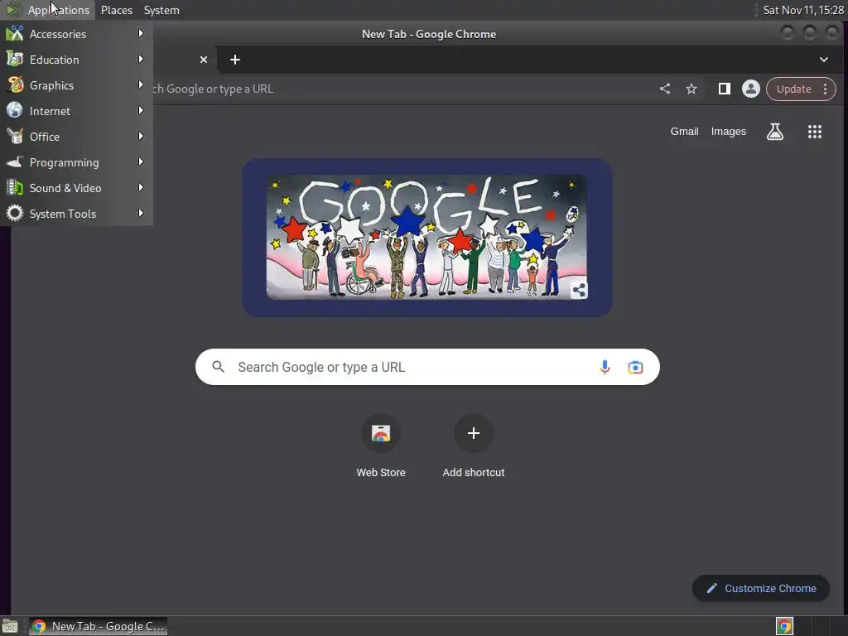The image size is (848, 636).
Task: Click the Programming category icon
Action: 15,162
